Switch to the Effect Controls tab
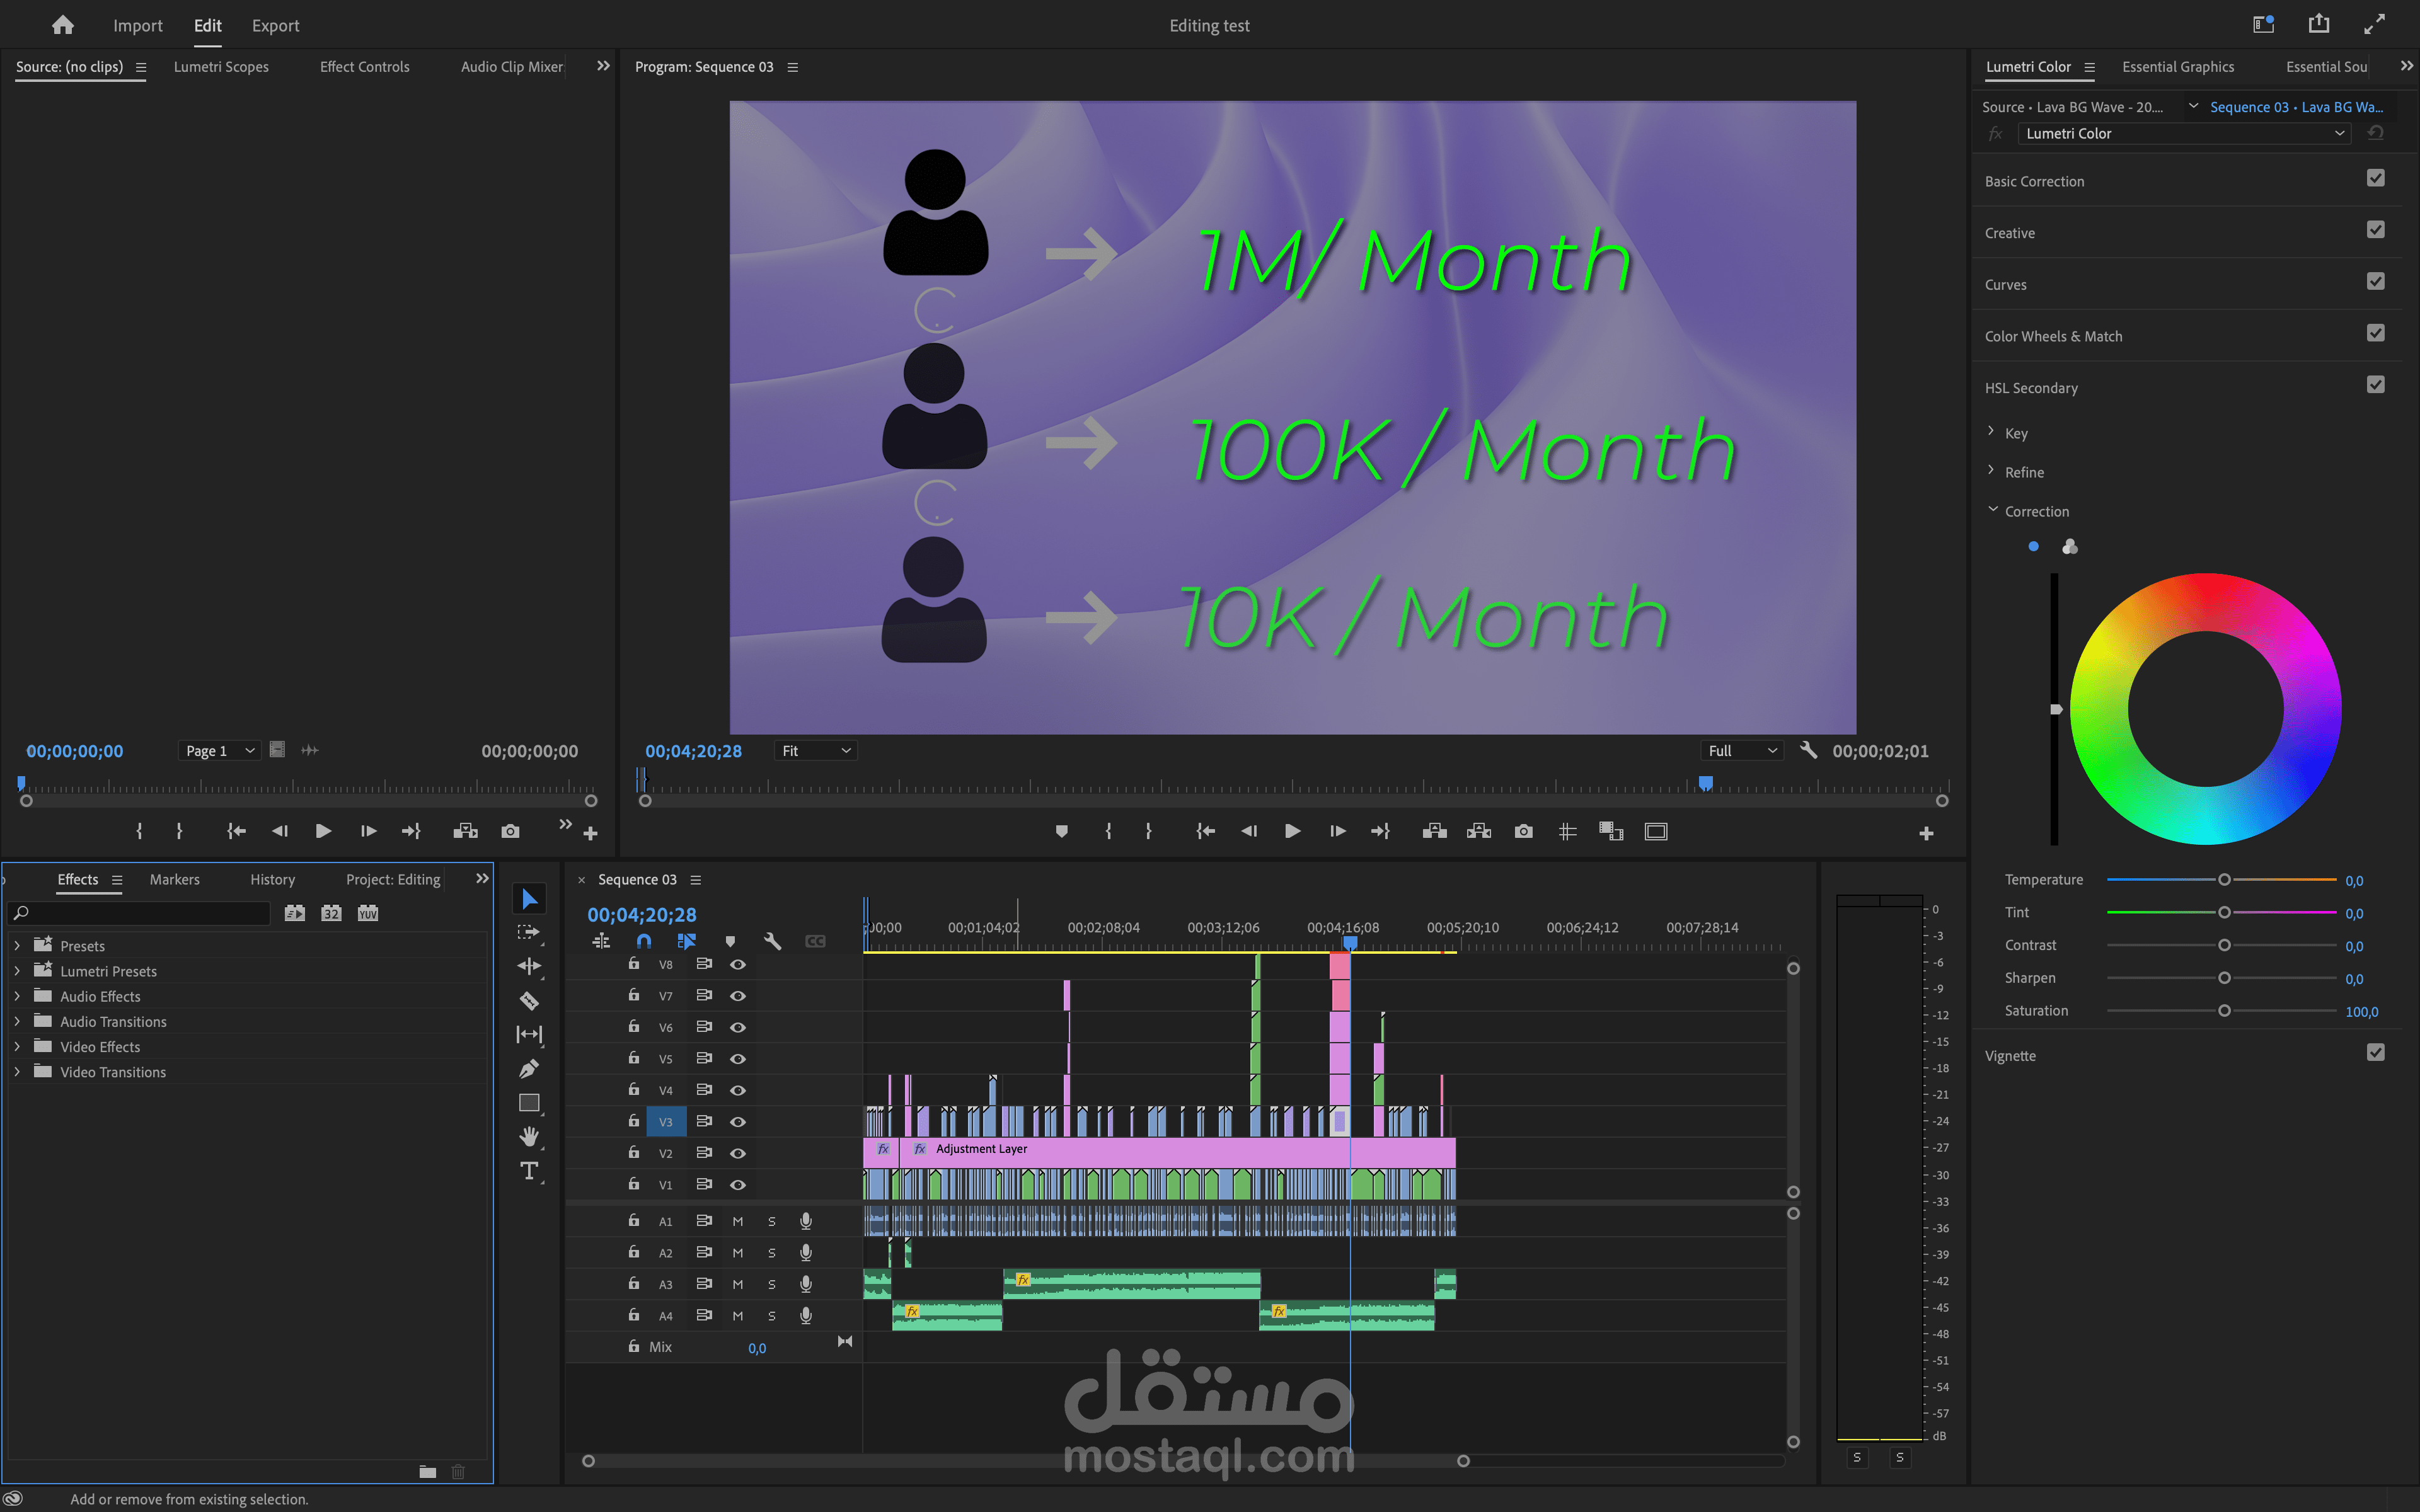Image resolution: width=2420 pixels, height=1512 pixels. click(364, 67)
